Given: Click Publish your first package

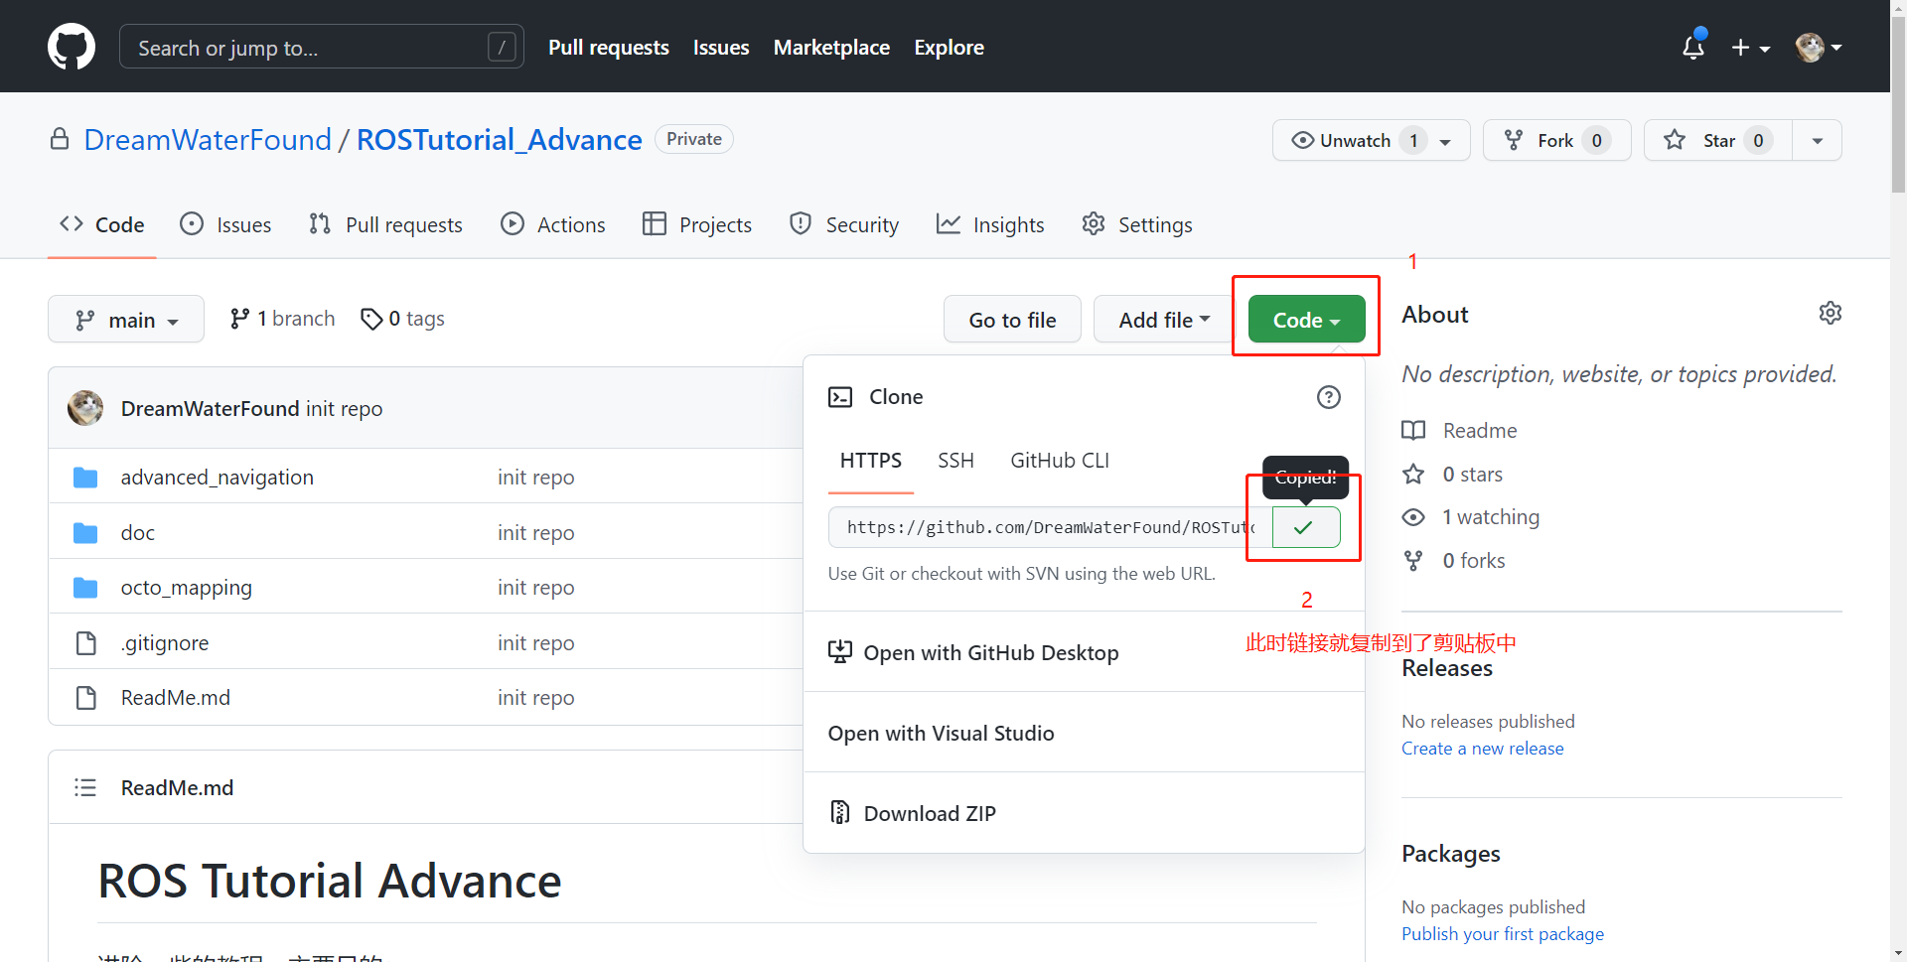Looking at the screenshot, I should 1503,934.
